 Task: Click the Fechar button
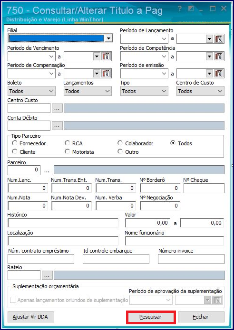[201, 317]
